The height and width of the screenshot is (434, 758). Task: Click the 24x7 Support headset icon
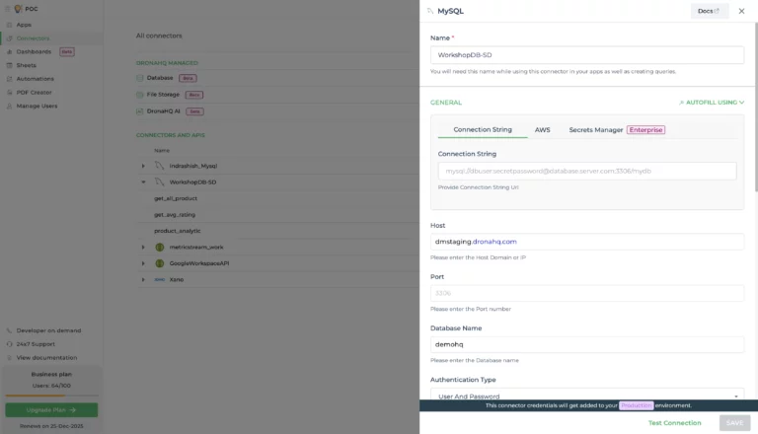point(10,344)
